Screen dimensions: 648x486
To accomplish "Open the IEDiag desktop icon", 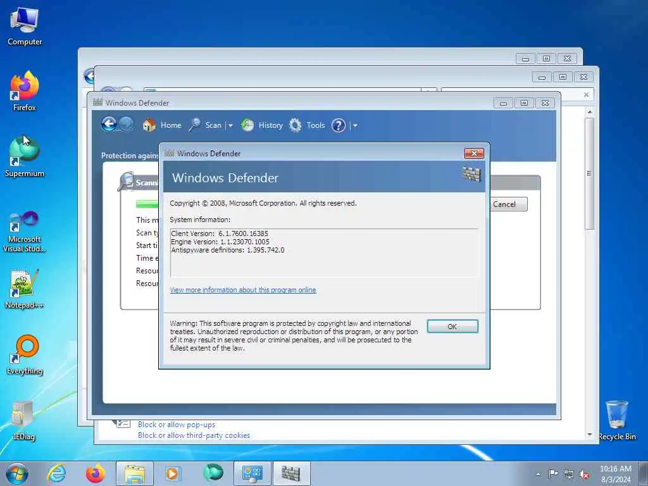I will click(25, 421).
